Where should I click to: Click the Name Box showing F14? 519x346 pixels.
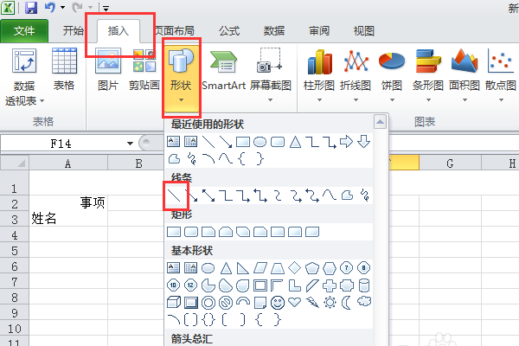(61, 144)
